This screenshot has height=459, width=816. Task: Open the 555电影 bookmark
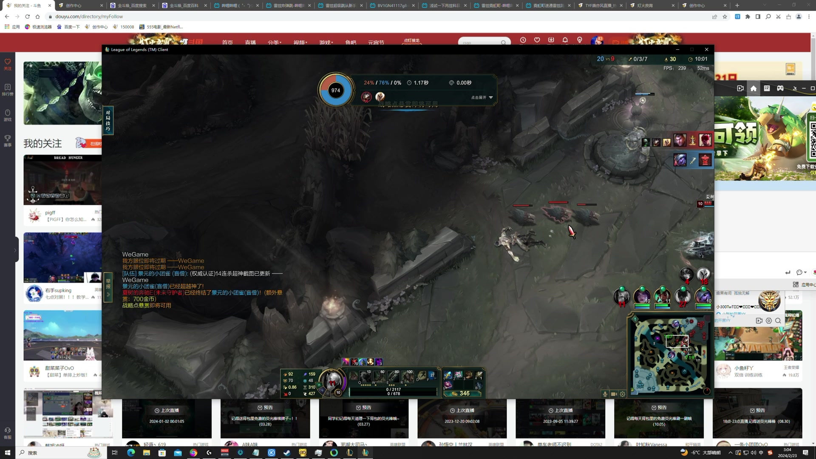pyautogui.click(x=161, y=27)
